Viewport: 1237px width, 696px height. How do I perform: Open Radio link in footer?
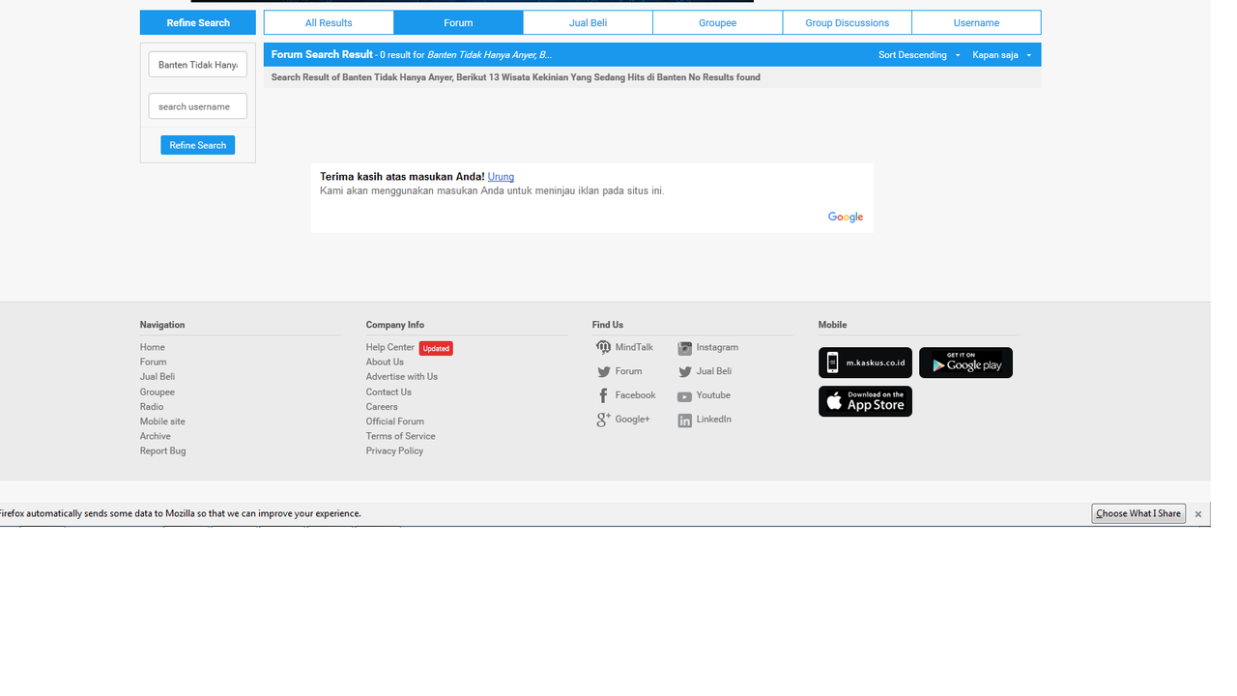click(151, 407)
